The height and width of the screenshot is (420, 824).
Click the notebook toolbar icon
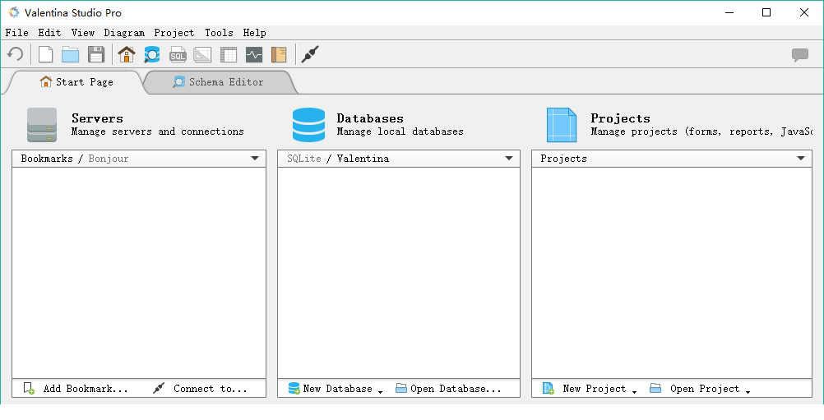click(279, 55)
